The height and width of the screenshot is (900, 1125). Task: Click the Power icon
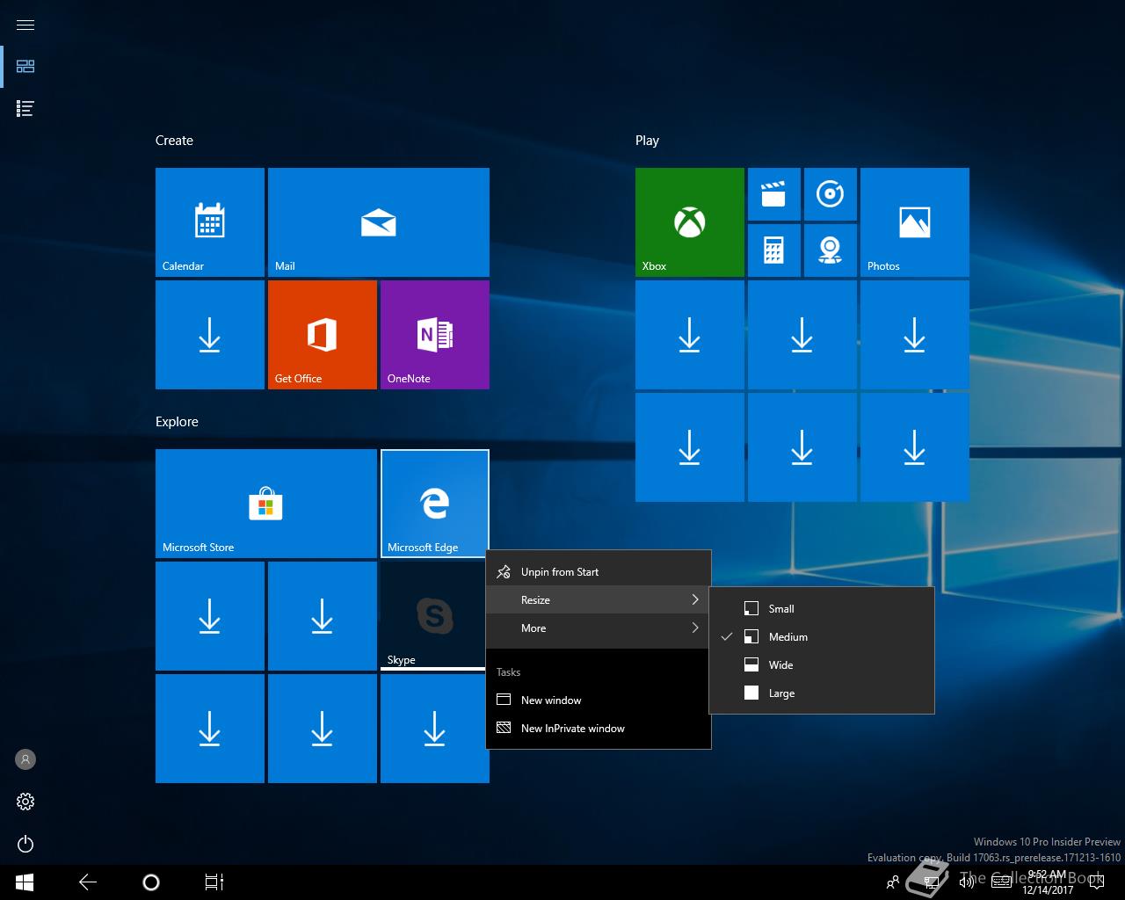click(x=25, y=844)
